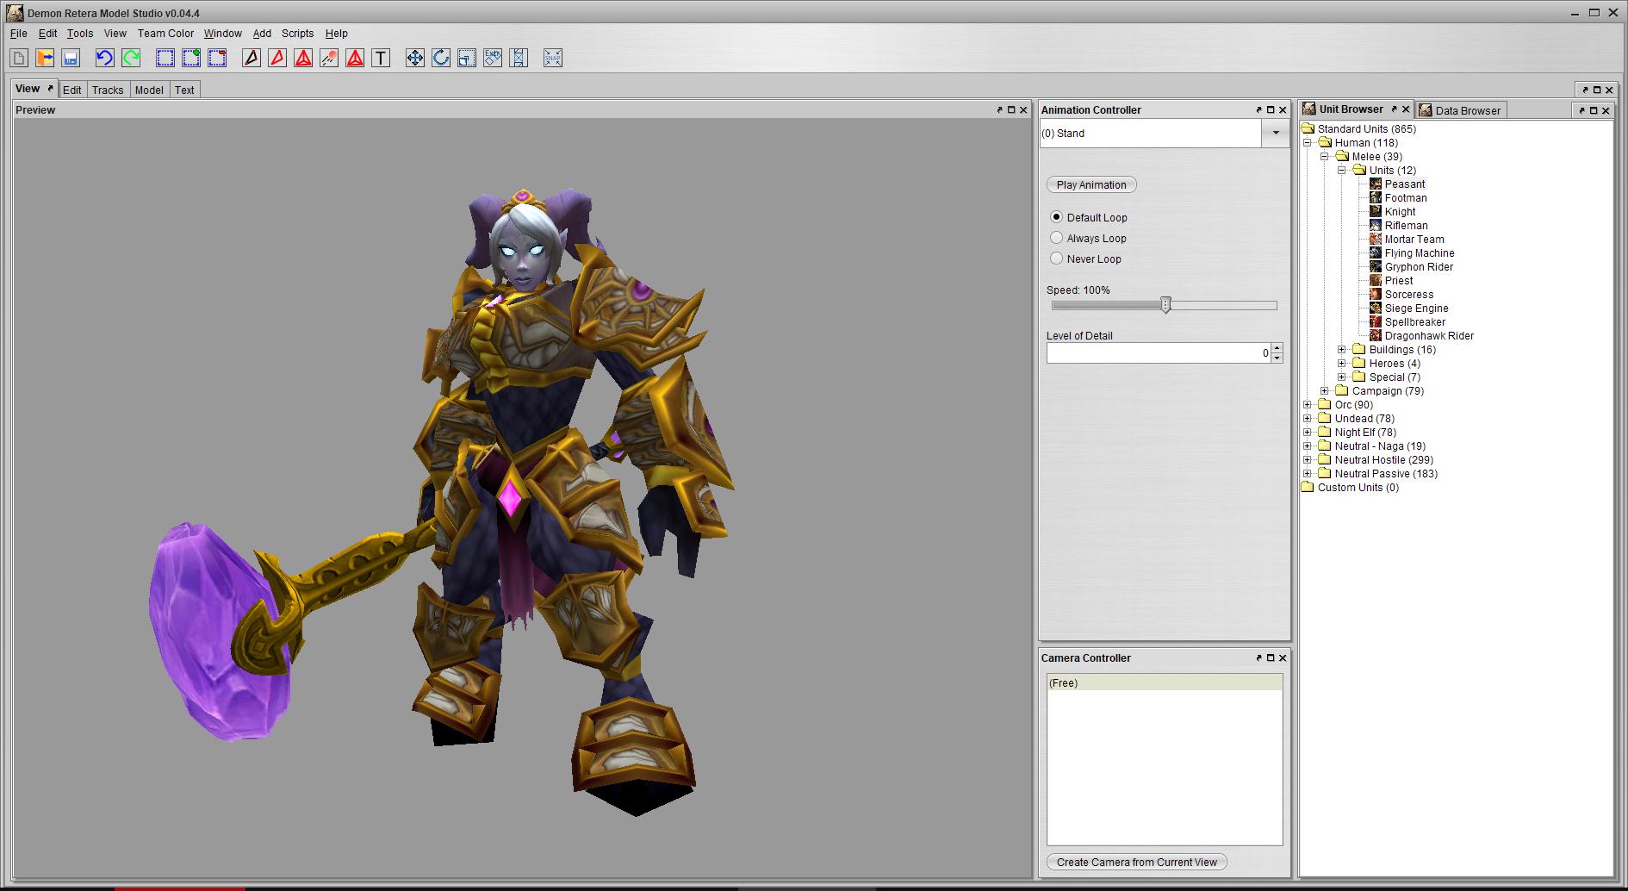Expand the Orc (90) folder
1628x891 pixels.
(x=1307, y=404)
